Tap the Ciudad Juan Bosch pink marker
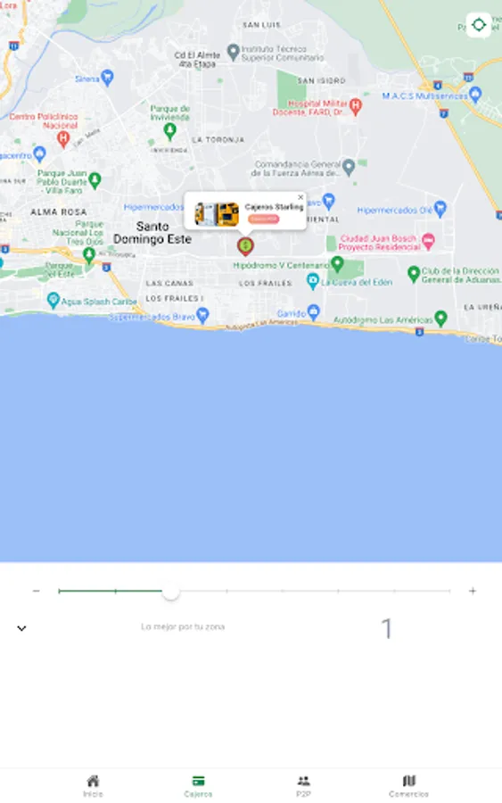502x803 pixels. coord(428,240)
